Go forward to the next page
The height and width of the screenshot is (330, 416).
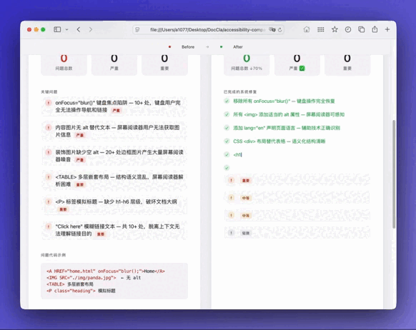[91, 29]
